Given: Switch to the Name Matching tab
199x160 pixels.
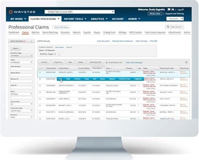Looking at the screenshot, I should pyautogui.click(x=50, y=32).
